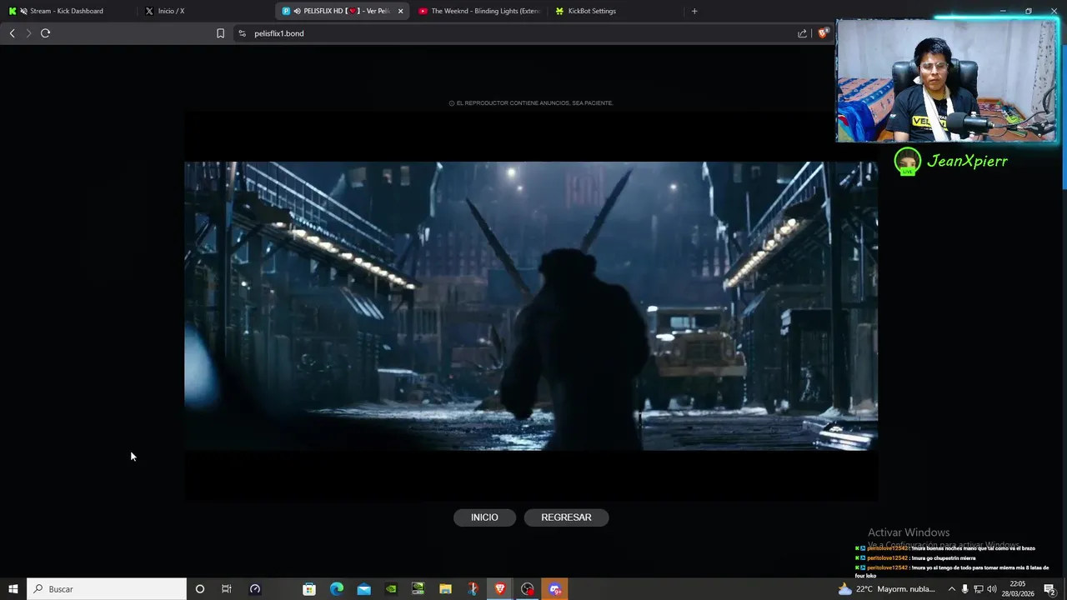This screenshot has height=600, width=1067.
Task: Click the movie video player frame
Action: (531, 306)
